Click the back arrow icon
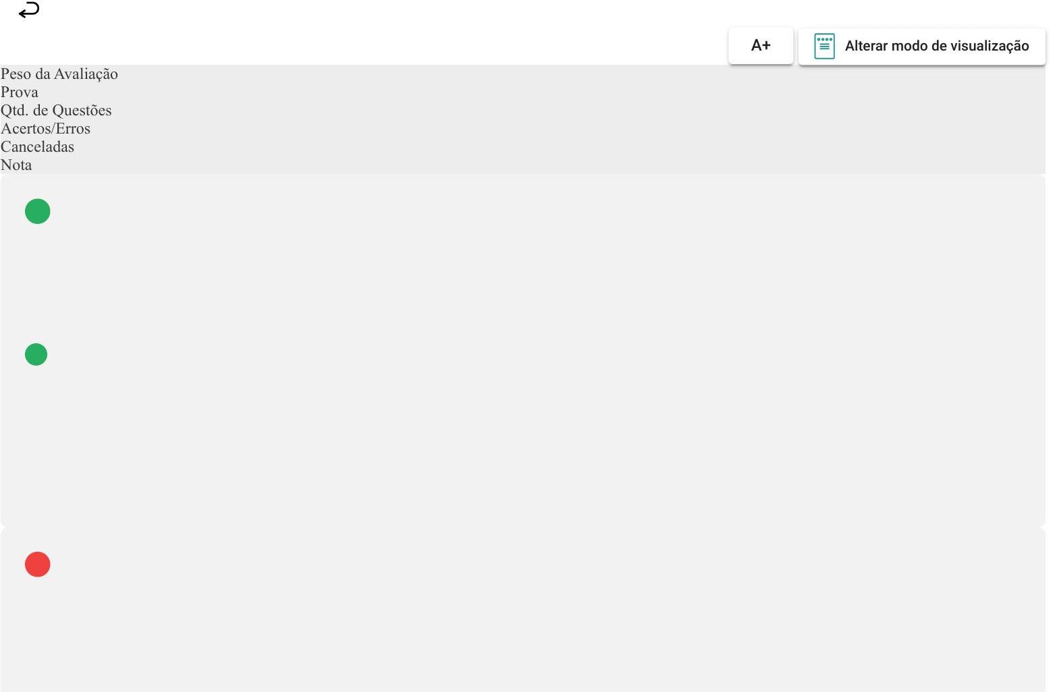1053x692 pixels. 29,10
